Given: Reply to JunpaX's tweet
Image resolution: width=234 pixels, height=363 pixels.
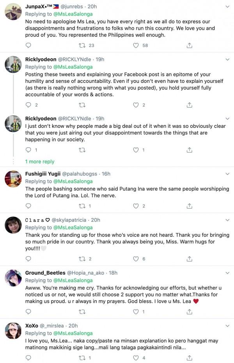Looking at the screenshot, I should tap(28, 45).
